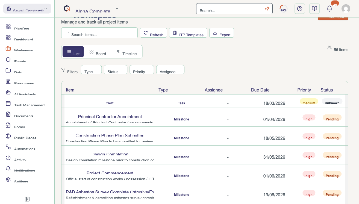Click the due date 18/05/2026

274,138
